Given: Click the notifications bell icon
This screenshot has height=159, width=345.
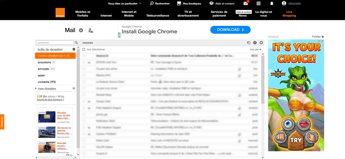Looking at the screenshot, I should click(272, 3).
